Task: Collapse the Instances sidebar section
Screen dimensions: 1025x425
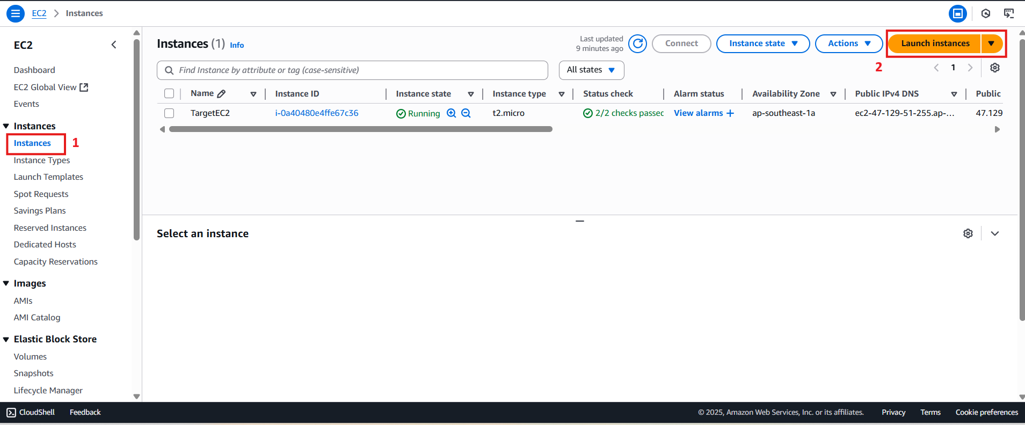Action: click(6, 126)
